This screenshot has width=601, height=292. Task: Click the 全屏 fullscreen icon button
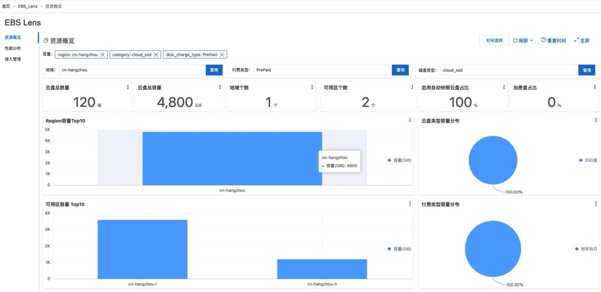(x=582, y=40)
